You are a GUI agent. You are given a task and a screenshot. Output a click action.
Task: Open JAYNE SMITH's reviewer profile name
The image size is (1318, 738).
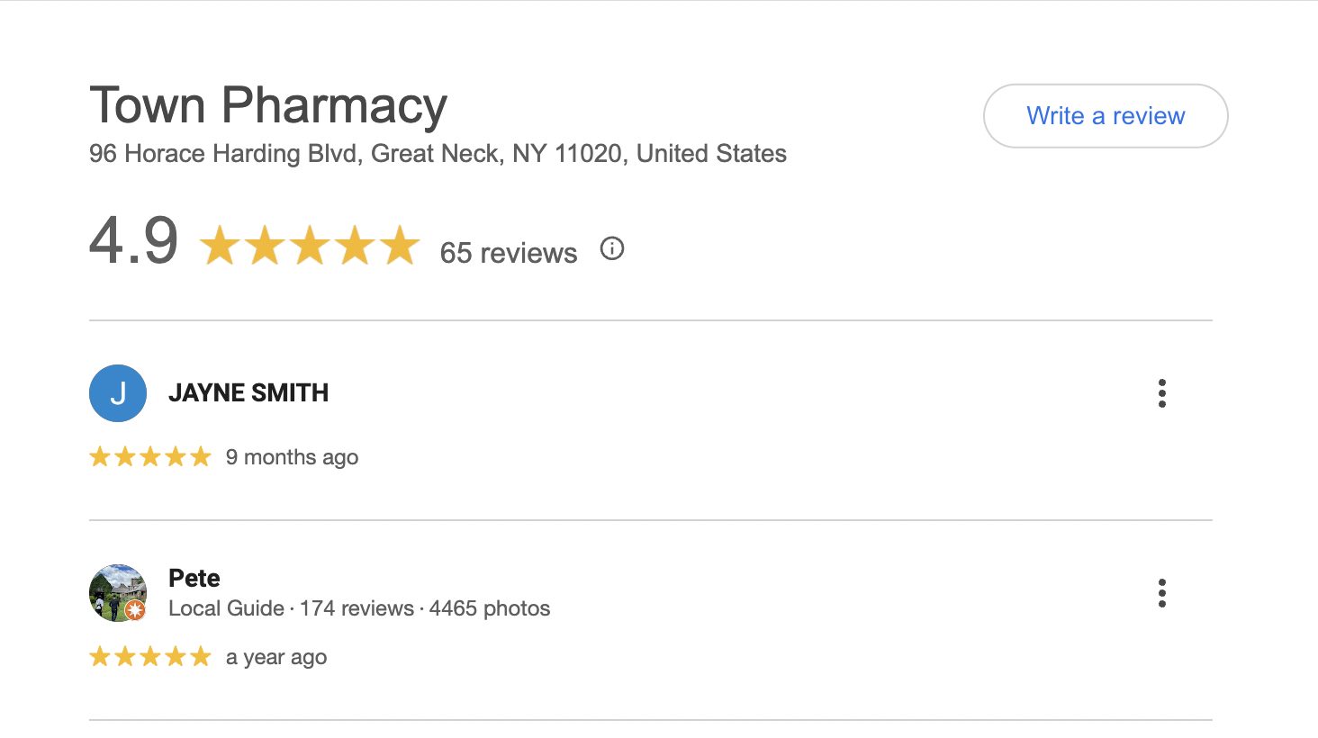pyautogui.click(x=248, y=393)
